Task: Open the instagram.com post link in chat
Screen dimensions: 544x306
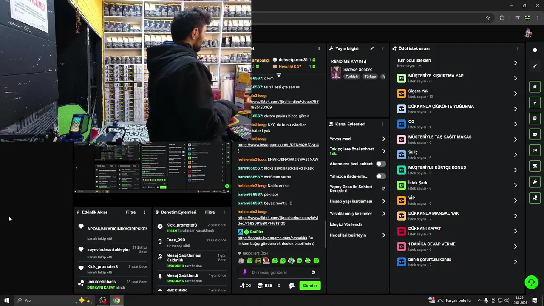Action: pyautogui.click(x=278, y=147)
